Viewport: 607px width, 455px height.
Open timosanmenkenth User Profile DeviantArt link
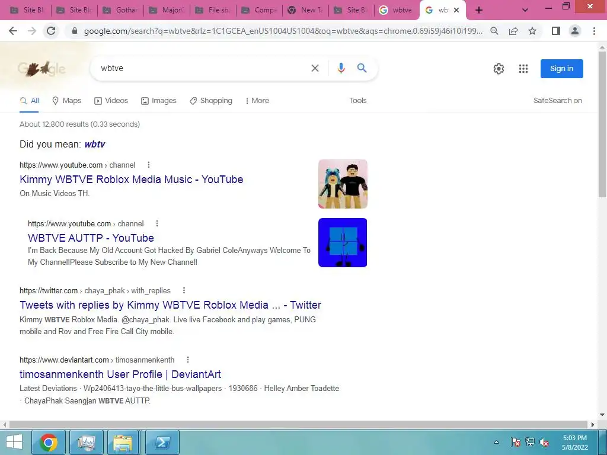[120, 374]
